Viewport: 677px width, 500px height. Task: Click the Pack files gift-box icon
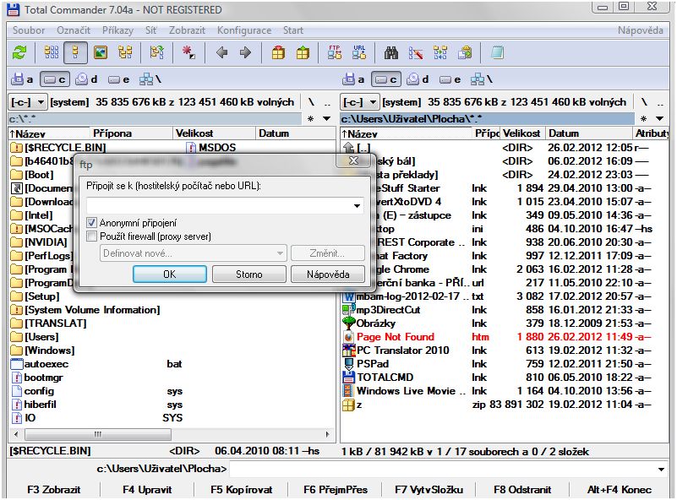278,52
